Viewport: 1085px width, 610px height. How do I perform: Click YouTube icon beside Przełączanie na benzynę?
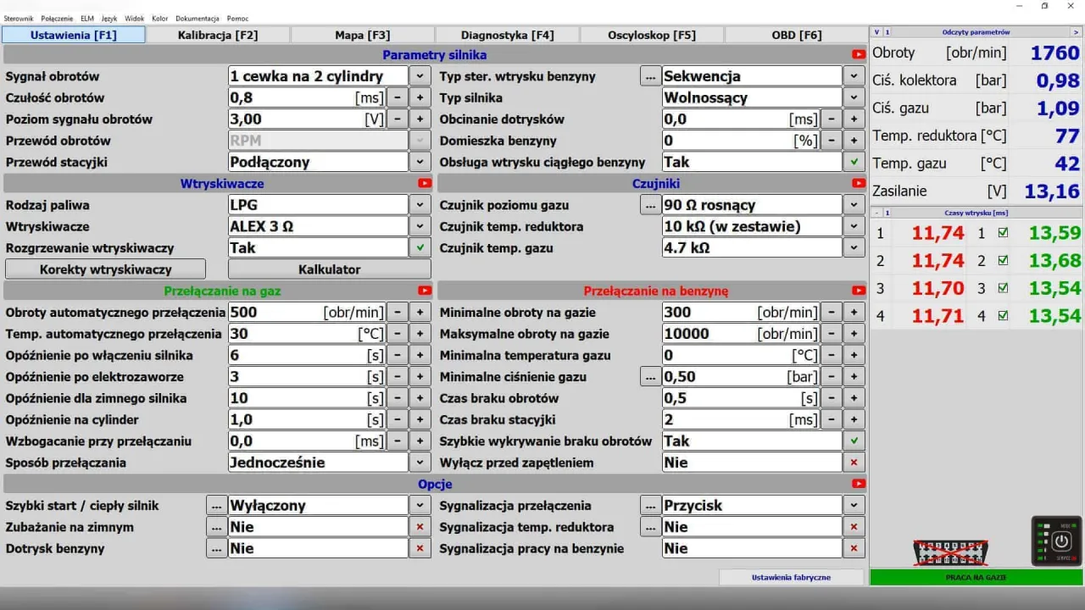coord(859,291)
